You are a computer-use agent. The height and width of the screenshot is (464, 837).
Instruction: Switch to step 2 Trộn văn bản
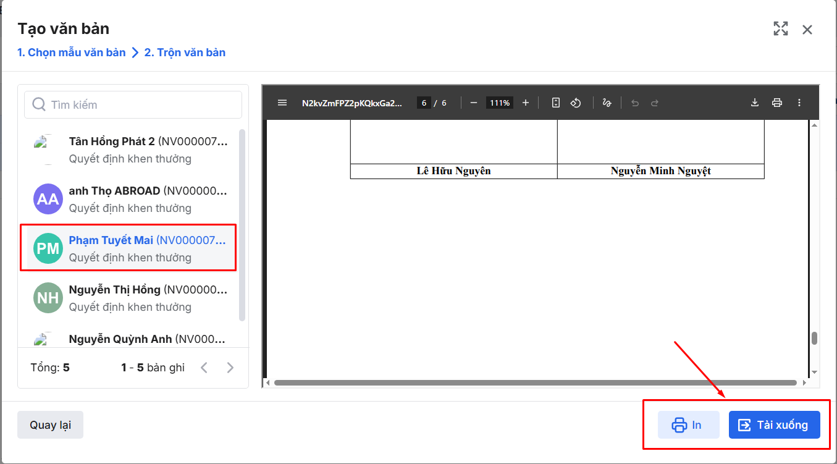coord(185,53)
